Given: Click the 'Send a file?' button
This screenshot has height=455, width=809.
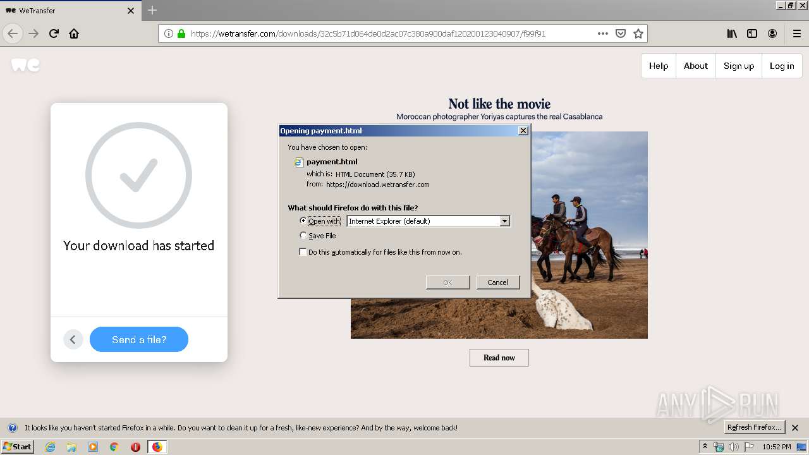Looking at the screenshot, I should point(139,339).
